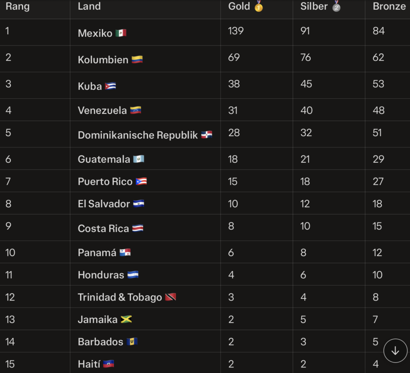Image resolution: width=410 pixels, height=373 pixels.
Task: Click the Rang column header
Action: tap(18, 6)
